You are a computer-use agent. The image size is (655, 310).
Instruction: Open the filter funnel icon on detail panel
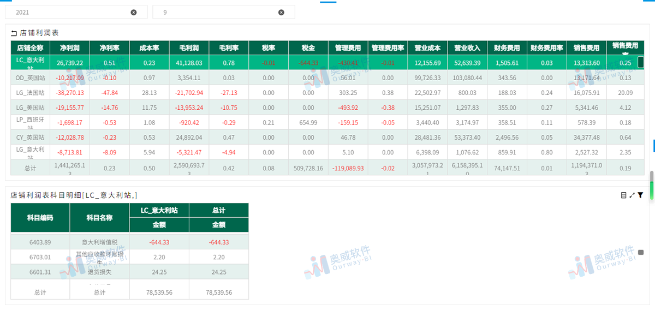pyautogui.click(x=640, y=195)
